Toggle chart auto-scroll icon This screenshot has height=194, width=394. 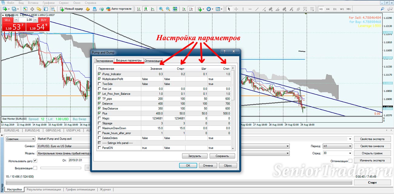(x=184, y=9)
